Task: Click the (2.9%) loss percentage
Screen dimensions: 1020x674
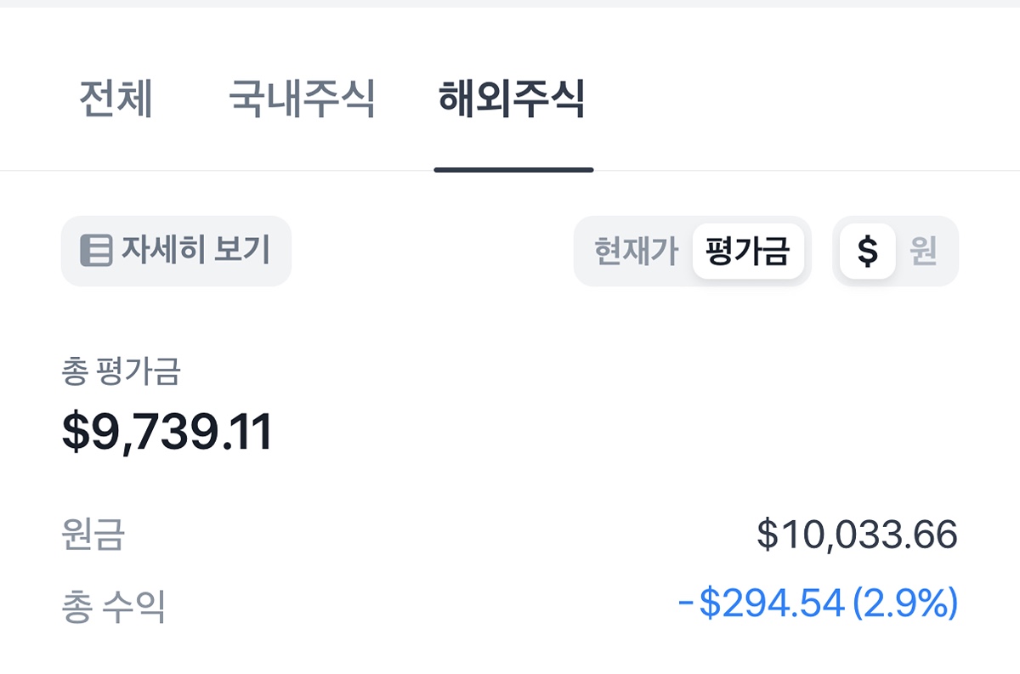Action: click(x=905, y=604)
